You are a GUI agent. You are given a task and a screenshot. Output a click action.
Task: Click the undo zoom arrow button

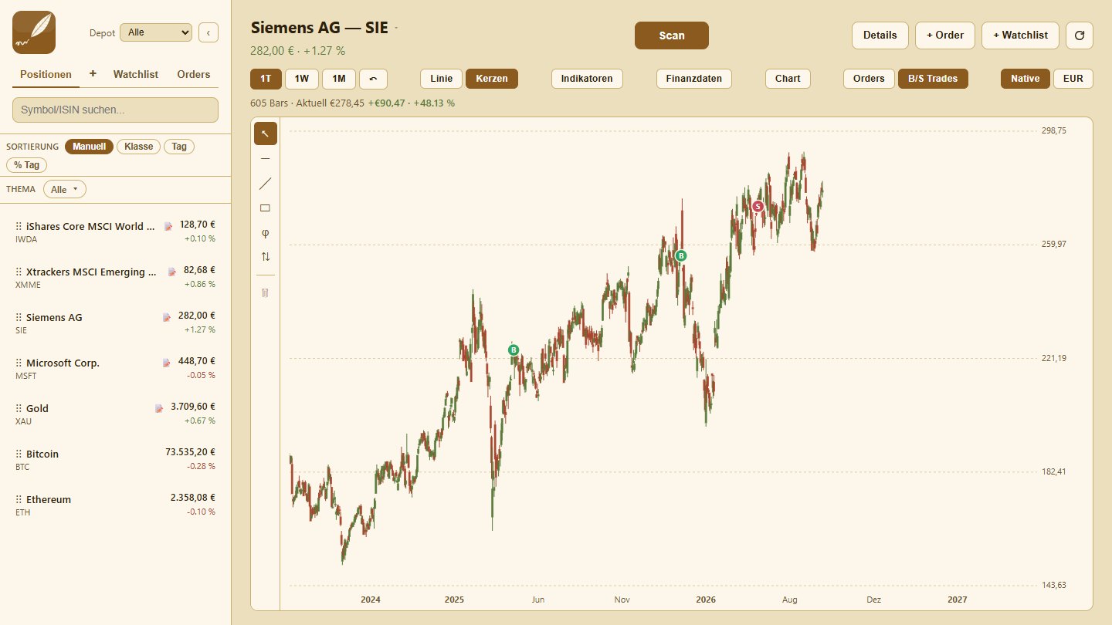pos(373,79)
